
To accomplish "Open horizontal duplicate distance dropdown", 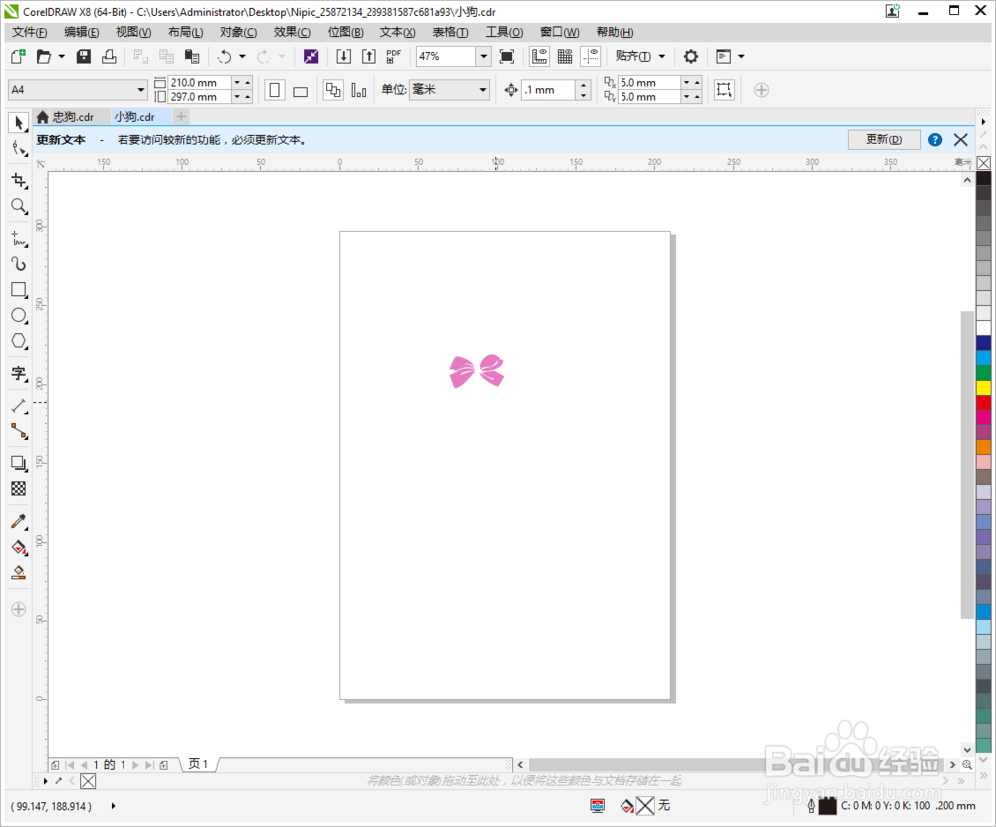I will (x=686, y=83).
